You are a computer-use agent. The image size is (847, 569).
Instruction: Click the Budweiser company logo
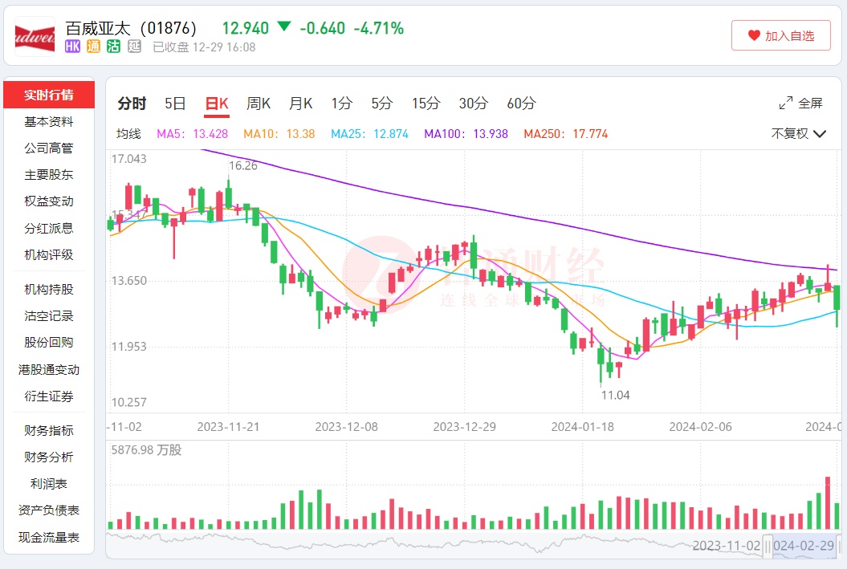click(x=35, y=36)
